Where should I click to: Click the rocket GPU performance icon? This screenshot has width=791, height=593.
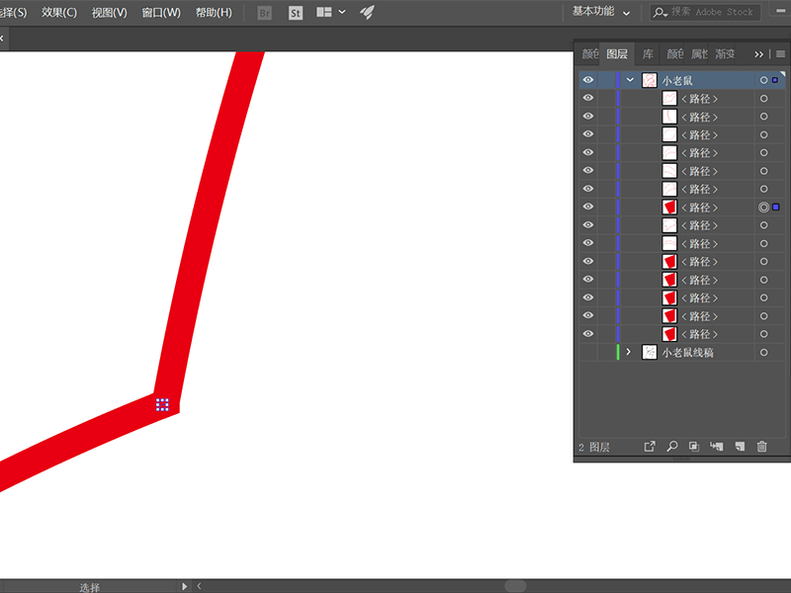[x=367, y=13]
